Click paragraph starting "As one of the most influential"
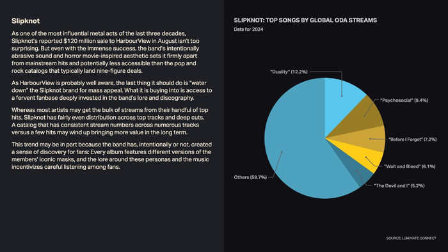The height and width of the screenshot is (252, 448). 106,52
